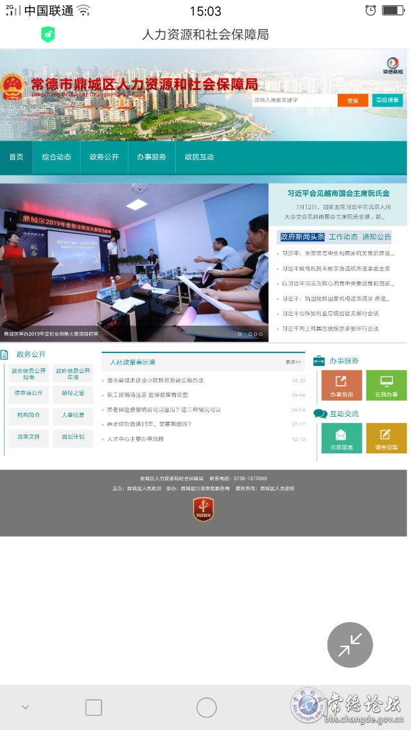Image resolution: width=411 pixels, height=730 pixels.
Task: Click the carousel caption 鼎城区举办2019年度创业创新大赛
Action: (51, 335)
